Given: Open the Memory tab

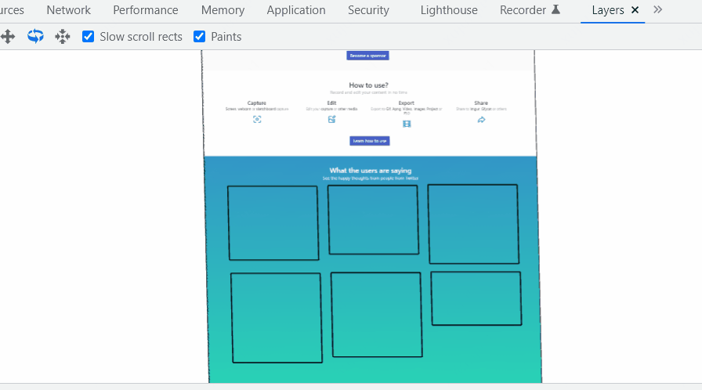Looking at the screenshot, I should [x=223, y=10].
